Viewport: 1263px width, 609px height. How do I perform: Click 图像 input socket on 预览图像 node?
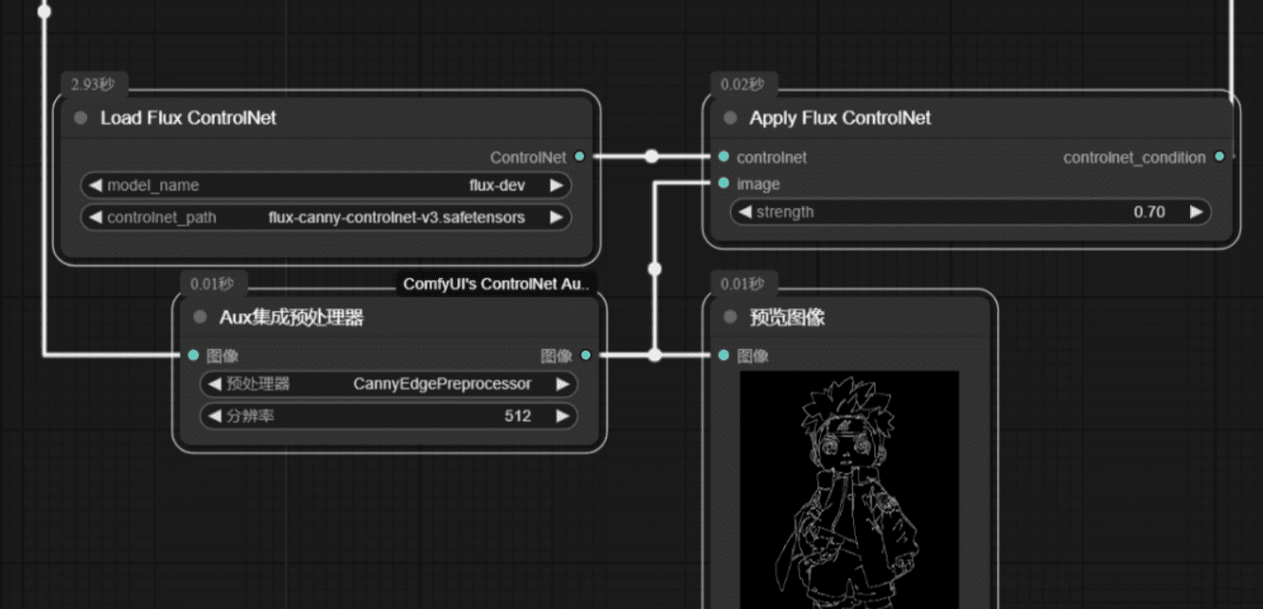[x=724, y=356]
